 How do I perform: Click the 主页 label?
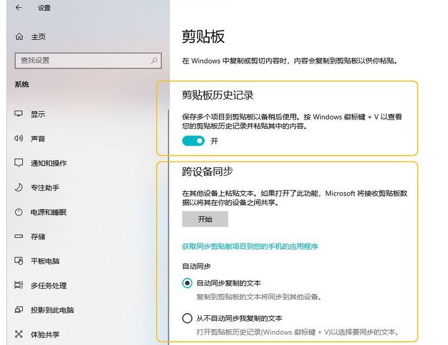pos(38,37)
